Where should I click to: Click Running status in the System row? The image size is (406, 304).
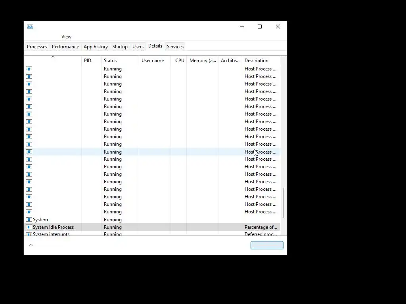point(113,219)
